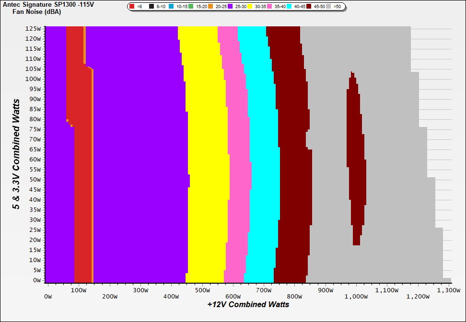The height and width of the screenshot is (322, 466).
Task: Click the 5 & 3.3V Combined Watts axis title
Action: coord(16,154)
